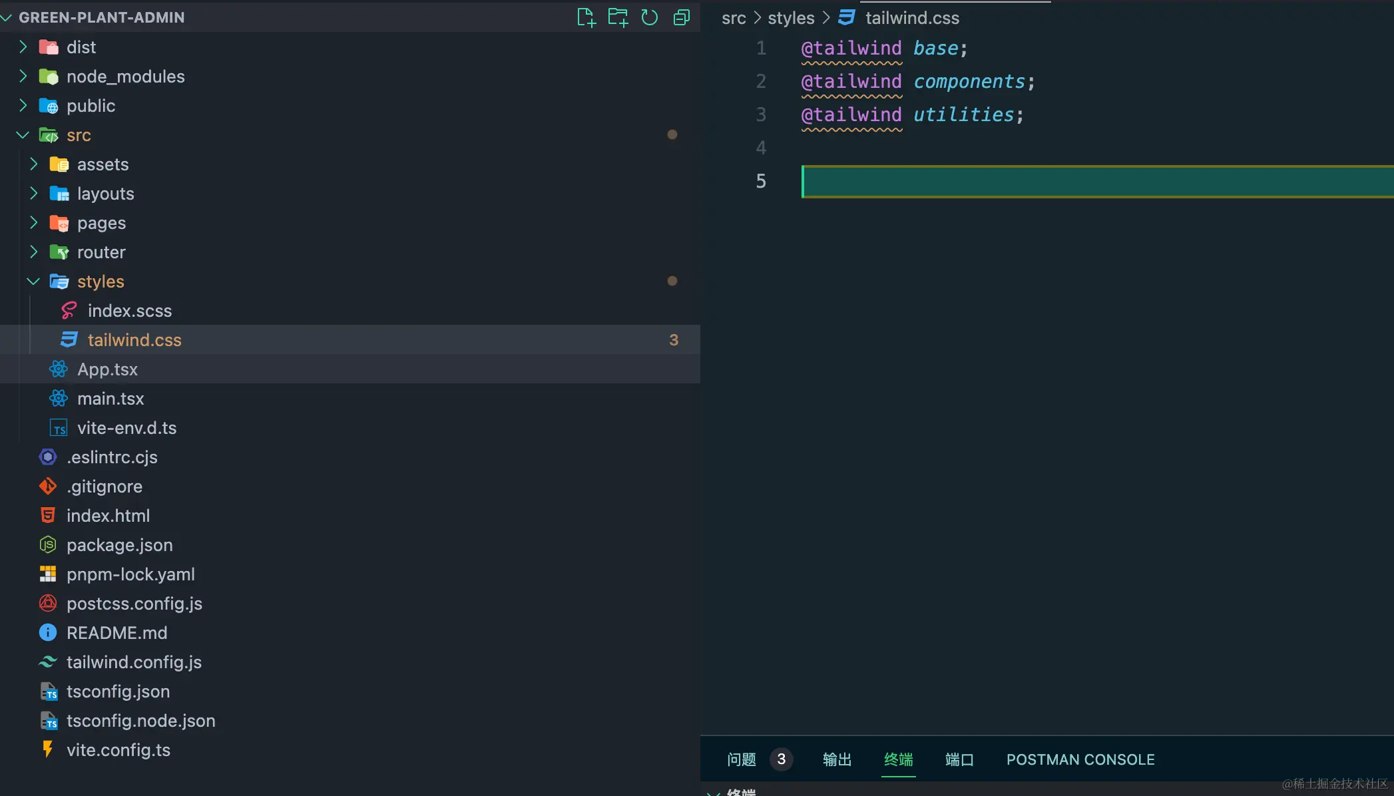Image resolution: width=1394 pixels, height=796 pixels.
Task: Click the node_modules folder icon
Action: 49,76
